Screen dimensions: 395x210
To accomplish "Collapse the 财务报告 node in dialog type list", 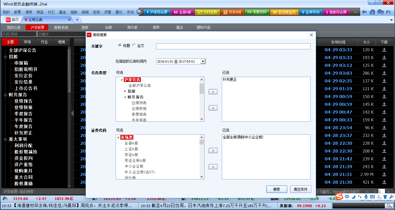I will [125, 97].
